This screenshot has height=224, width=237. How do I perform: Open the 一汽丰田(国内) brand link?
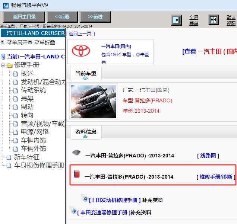(116, 47)
